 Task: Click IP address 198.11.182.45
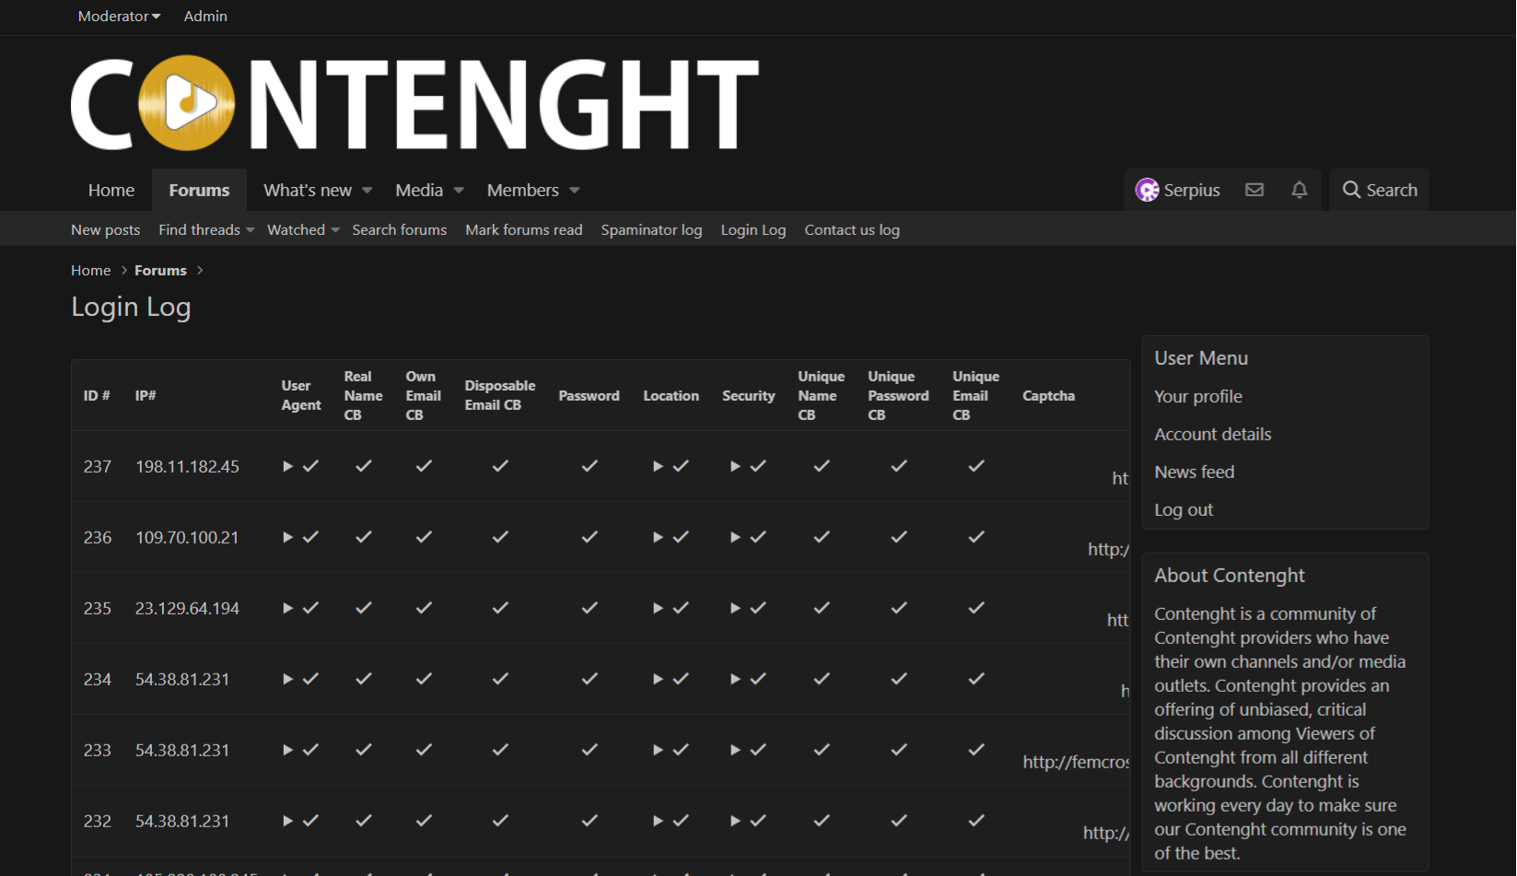click(187, 467)
